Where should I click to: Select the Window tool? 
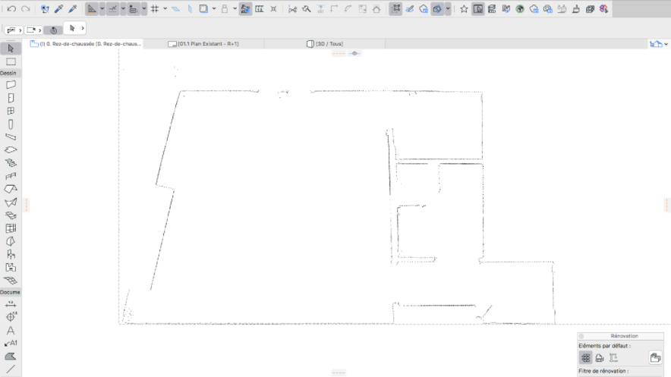click(11, 112)
